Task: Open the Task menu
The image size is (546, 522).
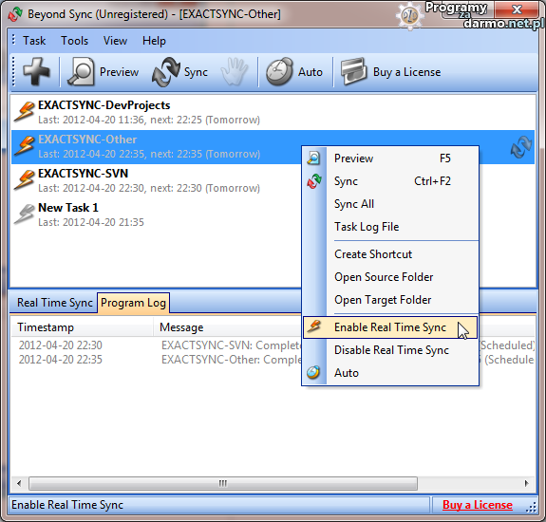Action: 34,41
